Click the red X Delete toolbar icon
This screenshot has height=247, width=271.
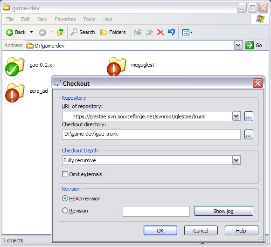160,32
